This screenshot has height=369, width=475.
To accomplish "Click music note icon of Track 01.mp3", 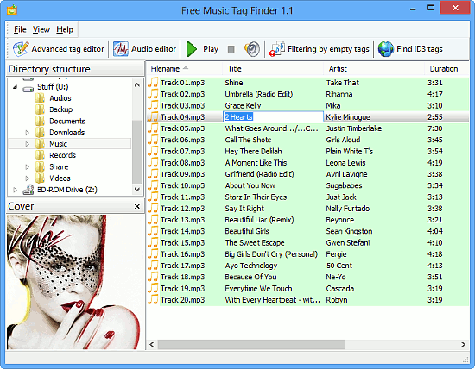I will tap(153, 83).
